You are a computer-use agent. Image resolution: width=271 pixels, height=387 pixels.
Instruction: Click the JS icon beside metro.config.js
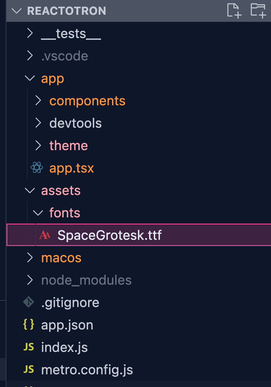[x=29, y=370]
